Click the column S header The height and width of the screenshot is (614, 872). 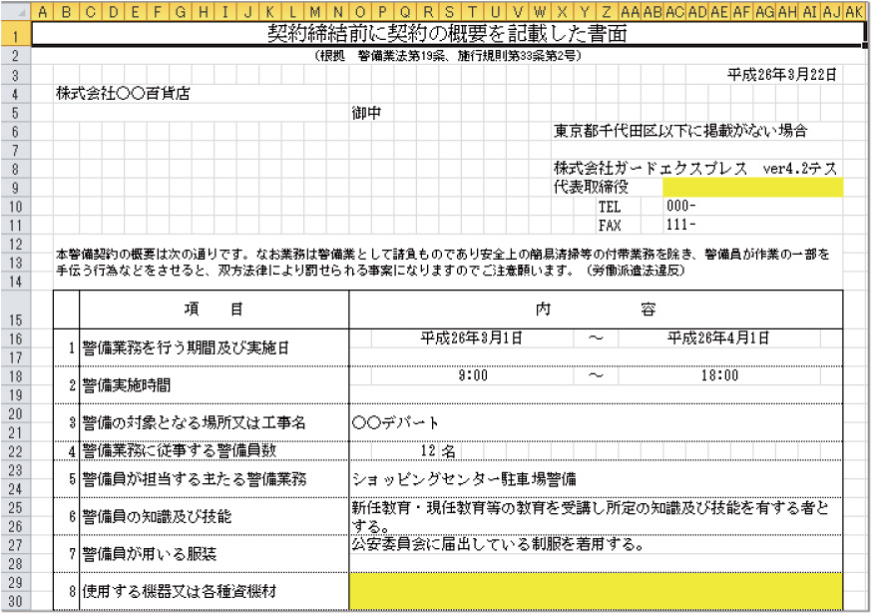pyautogui.click(x=450, y=12)
